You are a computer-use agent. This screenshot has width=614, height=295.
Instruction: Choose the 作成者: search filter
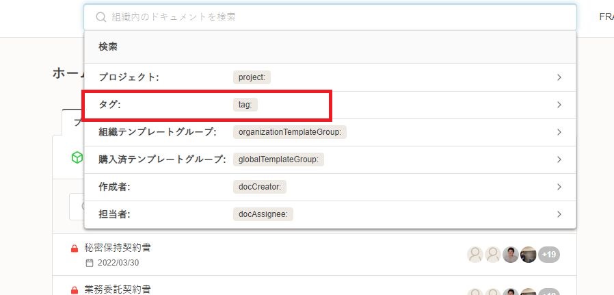pos(114,187)
